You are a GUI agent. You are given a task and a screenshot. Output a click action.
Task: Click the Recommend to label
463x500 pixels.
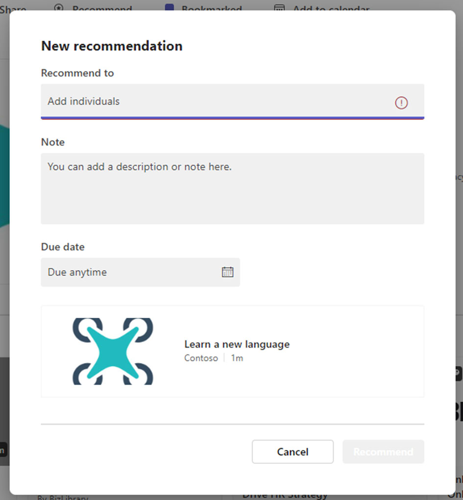[77, 73]
